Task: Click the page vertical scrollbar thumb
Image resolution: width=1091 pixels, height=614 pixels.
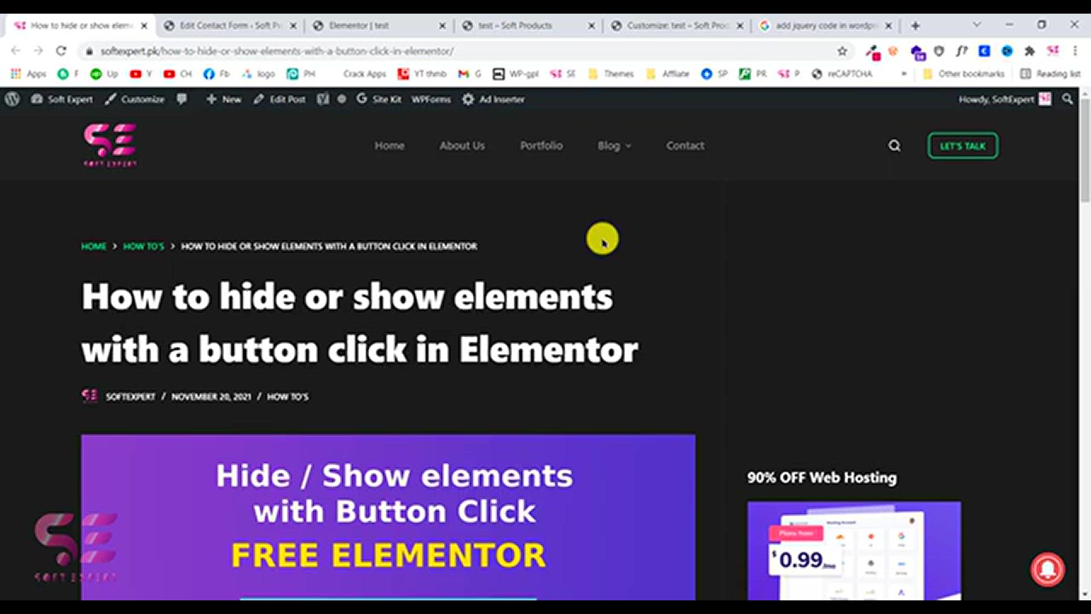Action: click(1085, 150)
